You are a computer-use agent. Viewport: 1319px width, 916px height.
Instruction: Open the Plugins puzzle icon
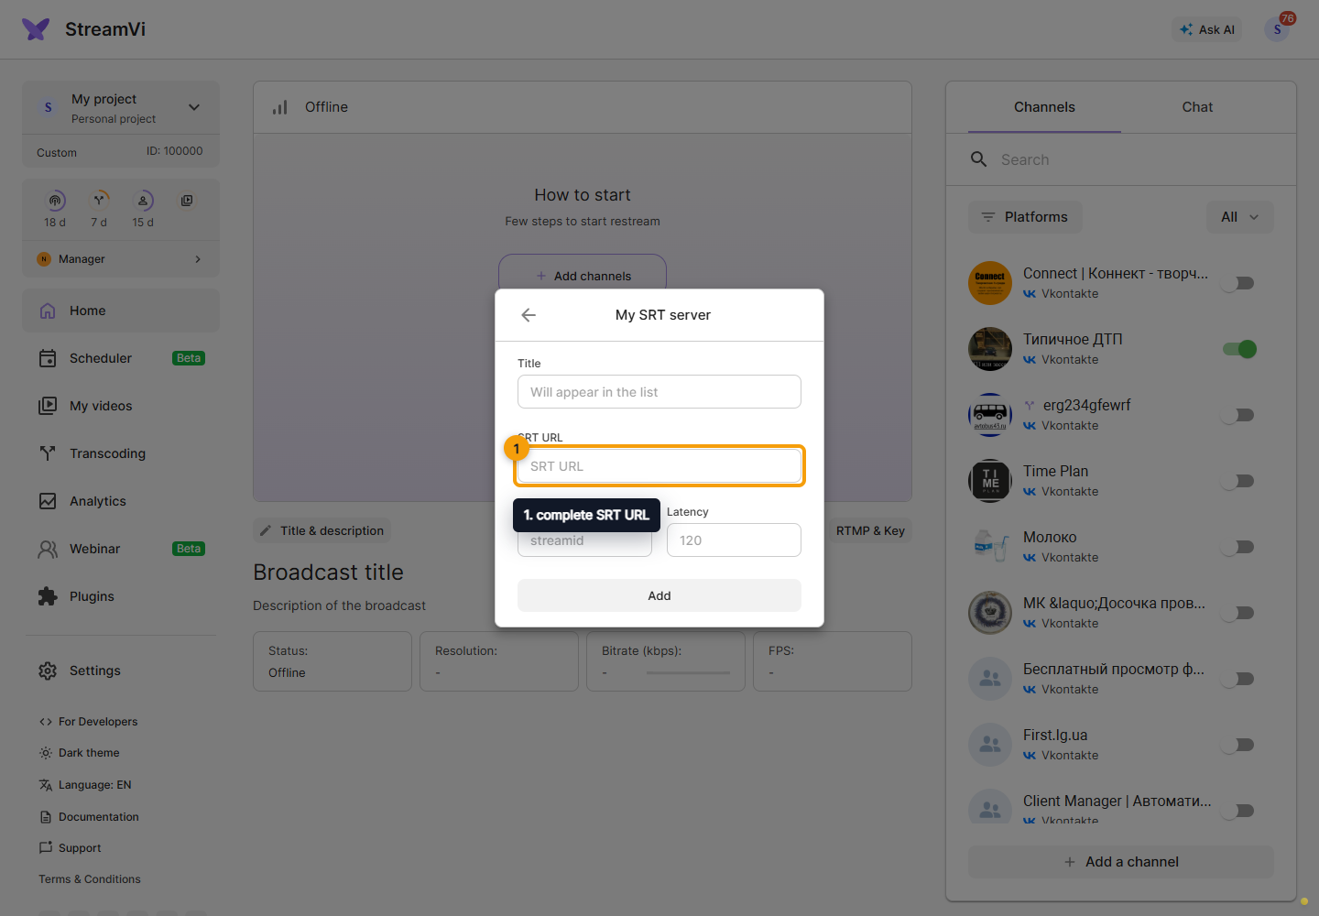48,596
